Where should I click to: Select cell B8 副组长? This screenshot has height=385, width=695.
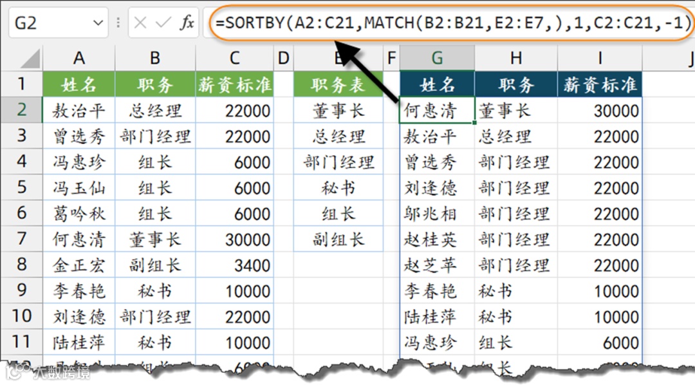point(154,265)
